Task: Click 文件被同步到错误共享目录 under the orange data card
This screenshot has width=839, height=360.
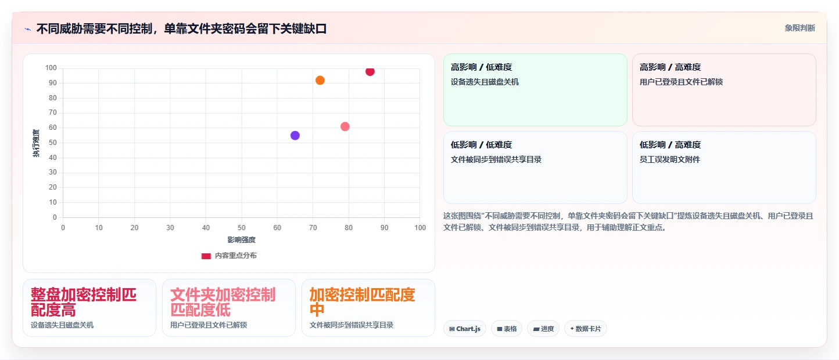Action: tap(352, 325)
